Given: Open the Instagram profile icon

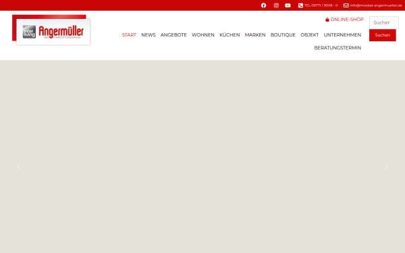Looking at the screenshot, I should [276, 5].
